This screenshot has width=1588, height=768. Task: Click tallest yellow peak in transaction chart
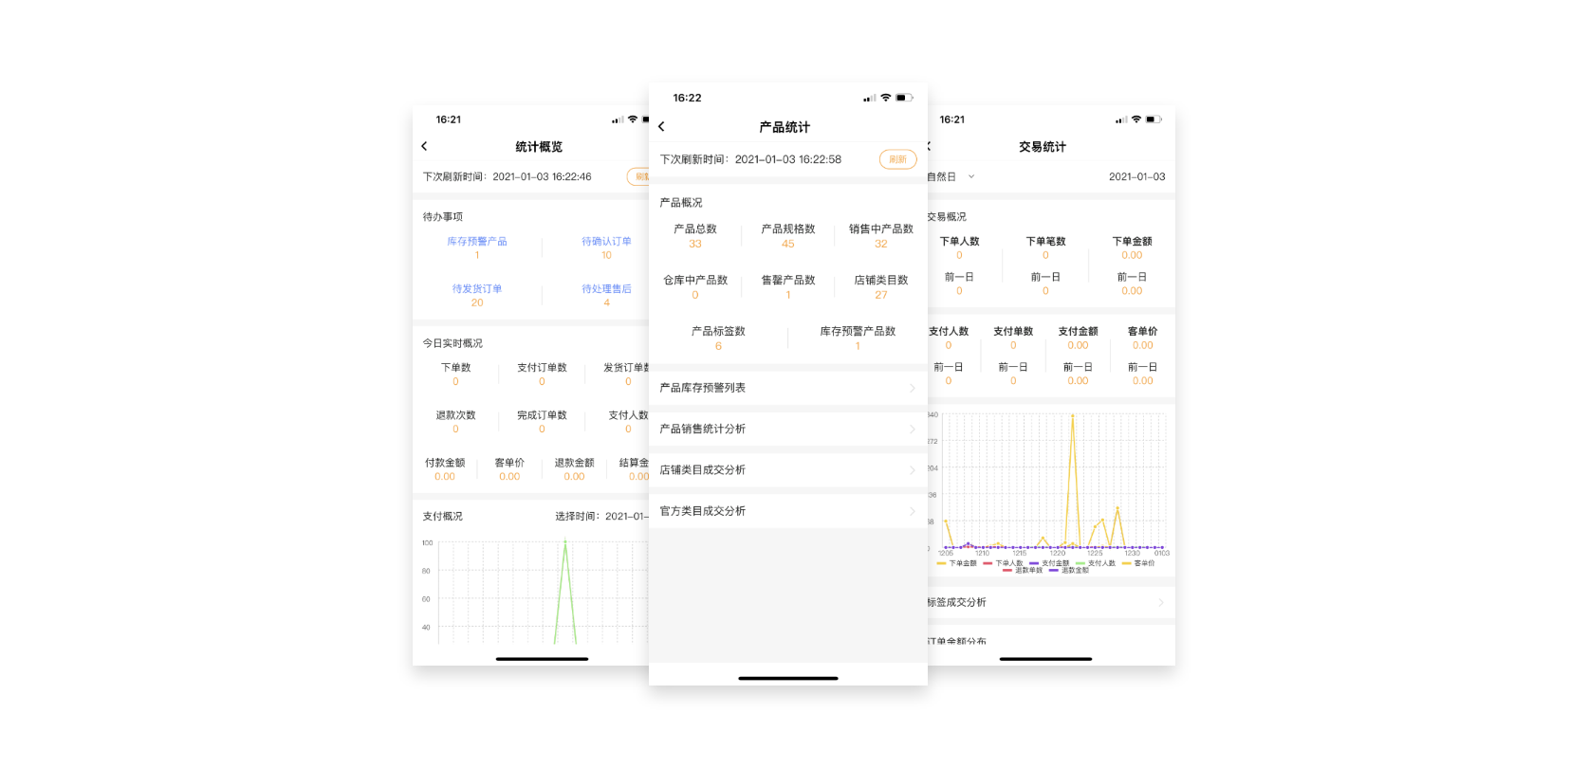coord(1073,416)
